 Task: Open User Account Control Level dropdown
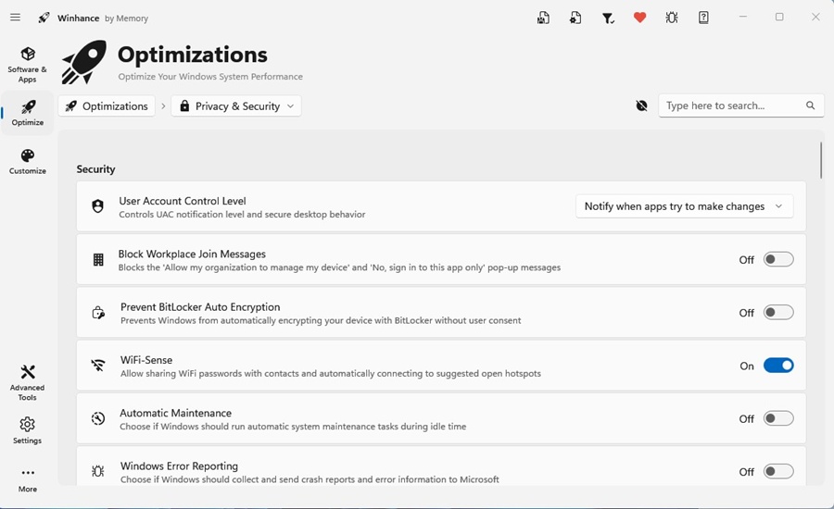click(x=684, y=206)
